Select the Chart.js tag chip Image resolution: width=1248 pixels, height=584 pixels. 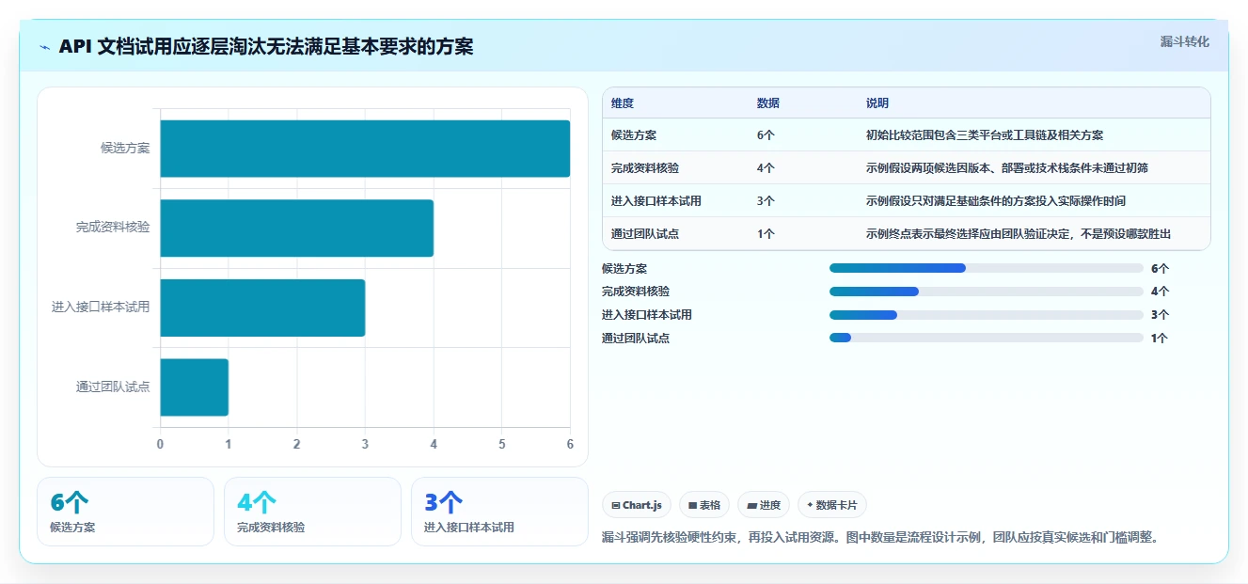click(x=637, y=505)
